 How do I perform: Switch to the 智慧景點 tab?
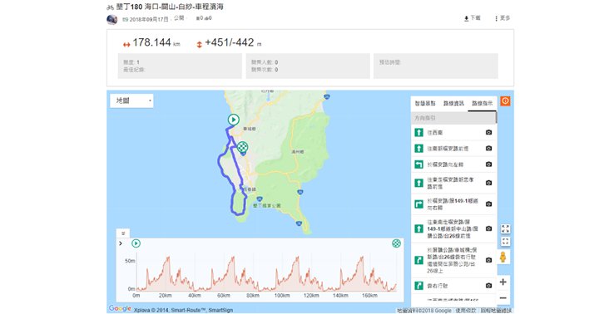(x=425, y=103)
